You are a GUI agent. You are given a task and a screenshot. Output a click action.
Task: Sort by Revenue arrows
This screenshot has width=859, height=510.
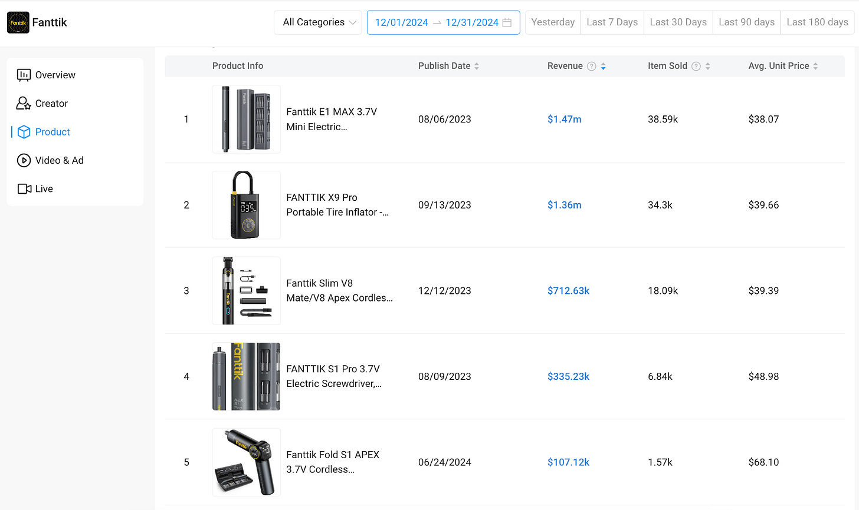pos(604,66)
